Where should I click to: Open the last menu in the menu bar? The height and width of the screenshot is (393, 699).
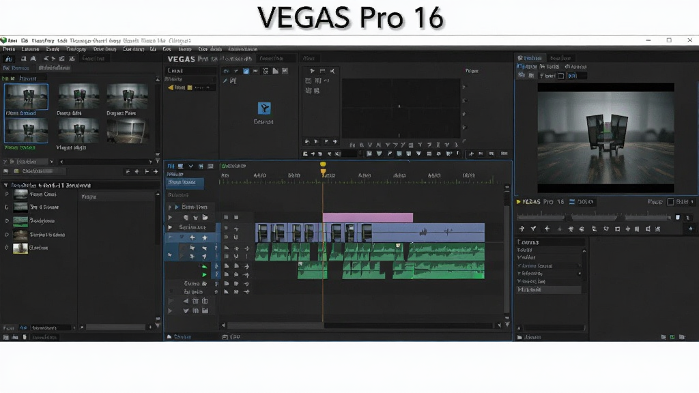click(x=242, y=49)
